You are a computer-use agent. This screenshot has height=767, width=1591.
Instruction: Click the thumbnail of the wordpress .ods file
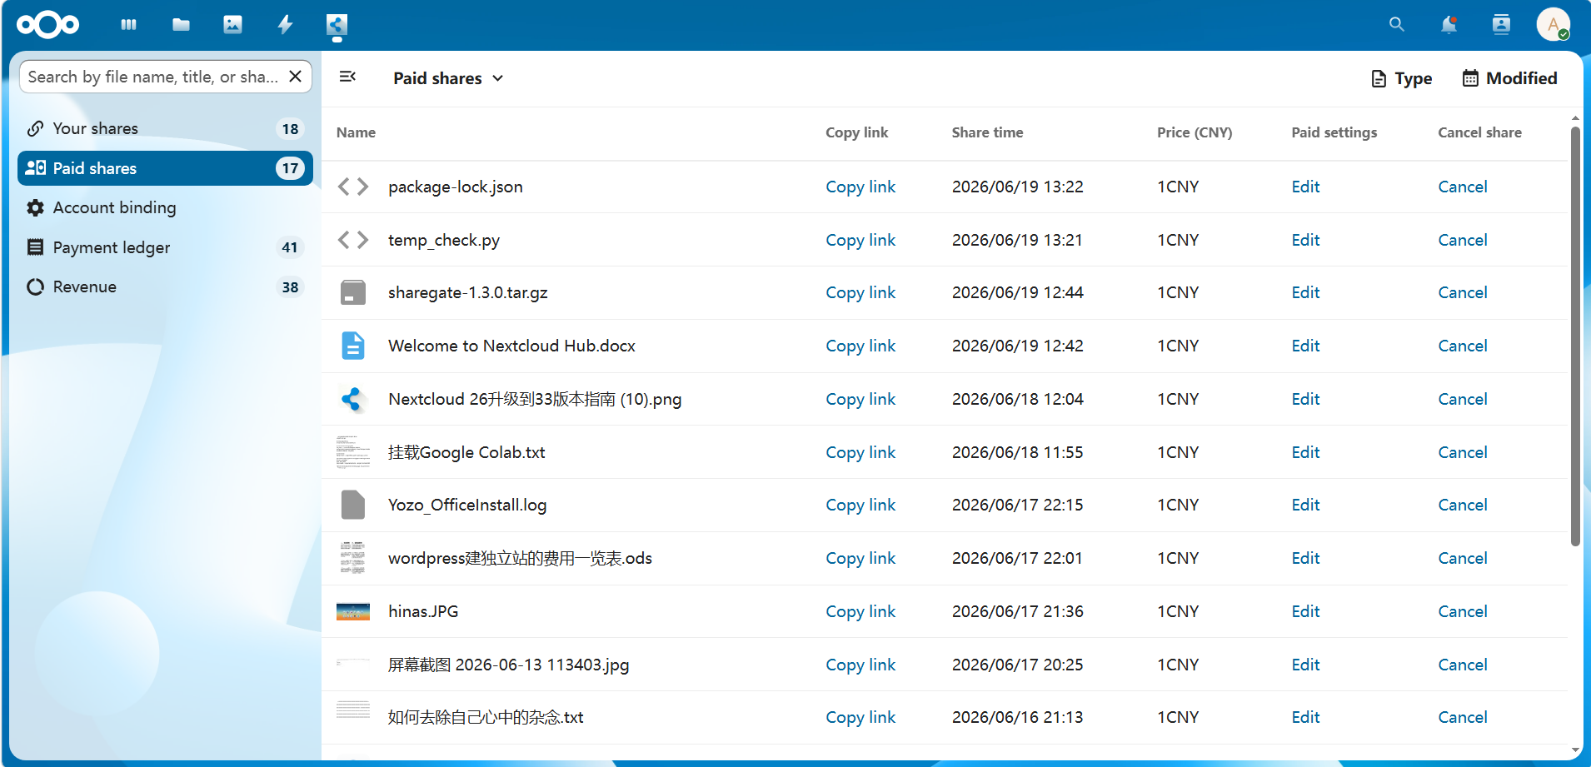coord(353,558)
